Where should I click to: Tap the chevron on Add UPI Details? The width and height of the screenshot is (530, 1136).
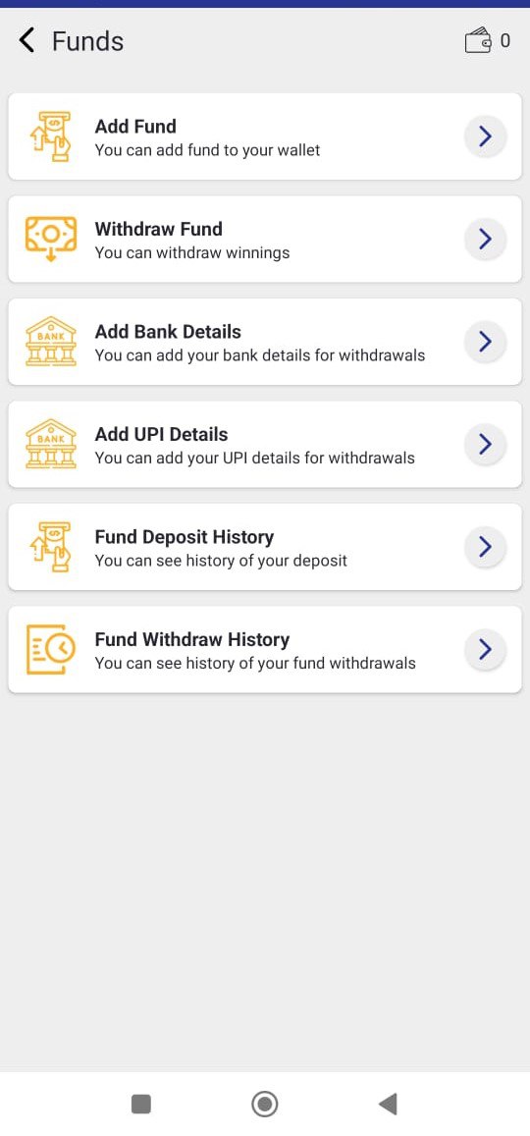point(485,444)
